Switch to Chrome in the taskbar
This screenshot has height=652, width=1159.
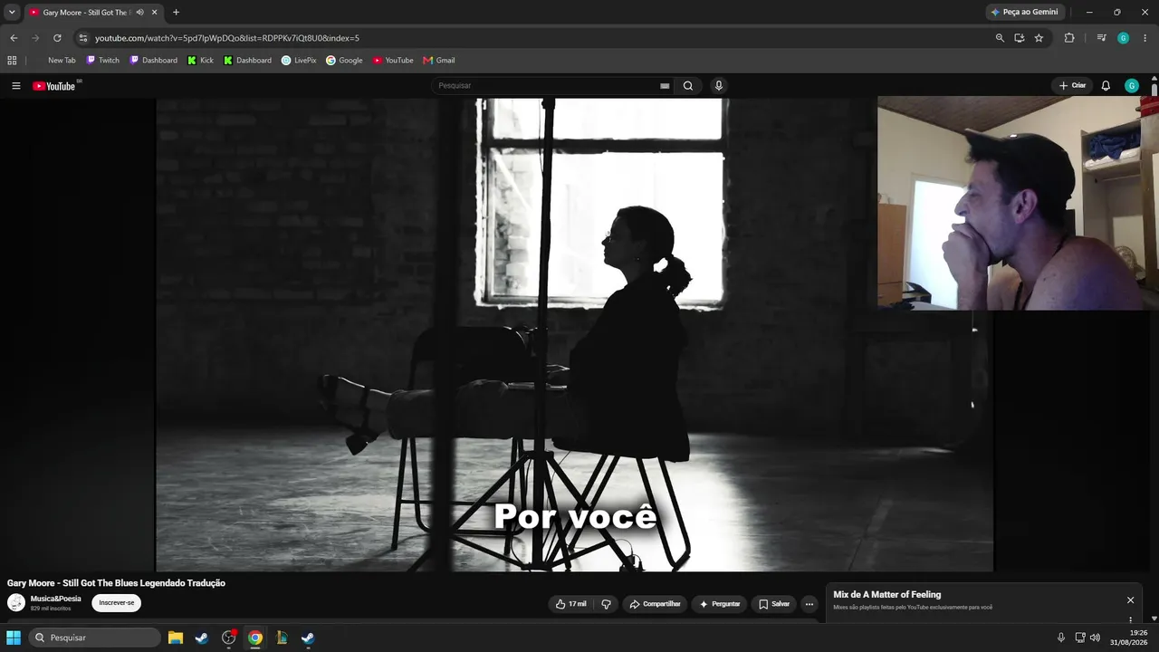(255, 638)
